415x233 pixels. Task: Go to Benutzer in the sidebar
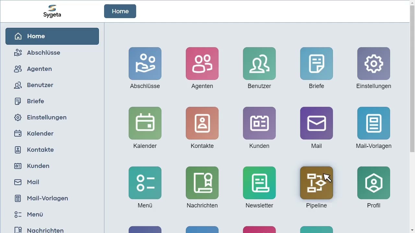click(x=52, y=85)
